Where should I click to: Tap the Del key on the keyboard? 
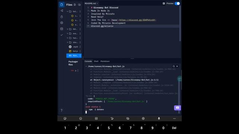(174, 128)
